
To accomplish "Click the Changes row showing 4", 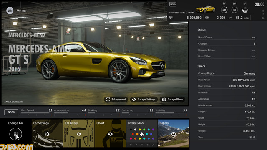I will pos(227,44).
